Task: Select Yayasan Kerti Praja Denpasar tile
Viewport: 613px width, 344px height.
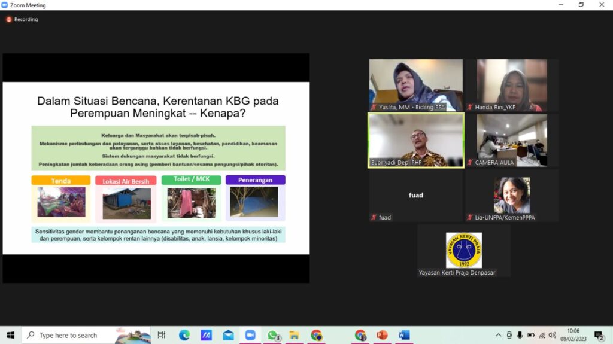Action: (463, 251)
